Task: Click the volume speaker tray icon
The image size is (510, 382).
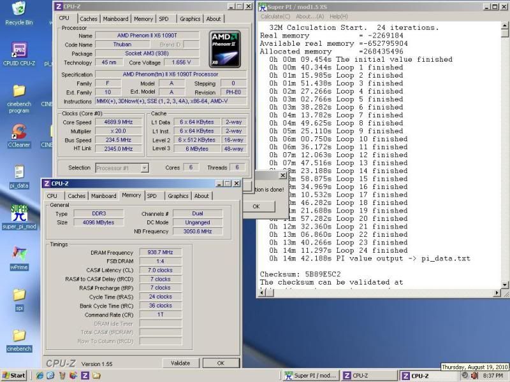Action: [474, 376]
